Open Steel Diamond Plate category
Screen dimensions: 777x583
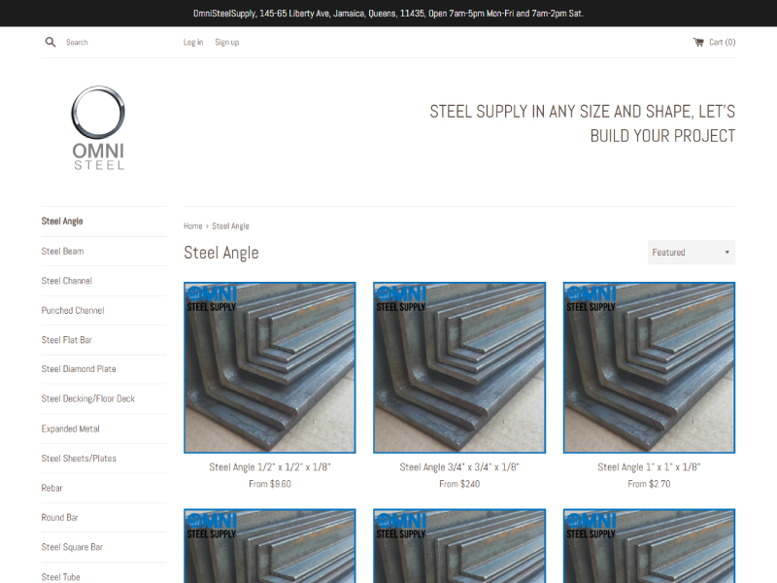79,369
